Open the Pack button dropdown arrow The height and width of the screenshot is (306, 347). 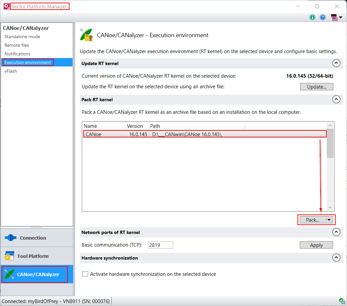tap(329, 220)
